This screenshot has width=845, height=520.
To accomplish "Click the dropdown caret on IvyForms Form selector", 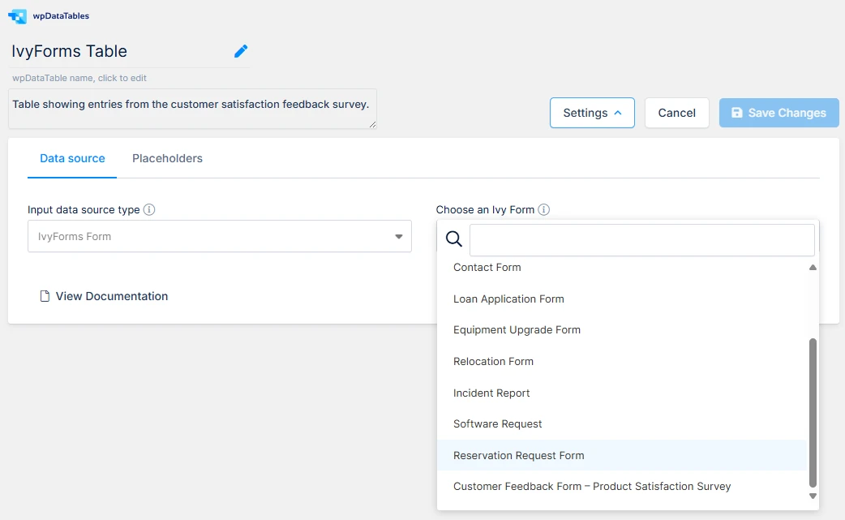I will click(398, 236).
